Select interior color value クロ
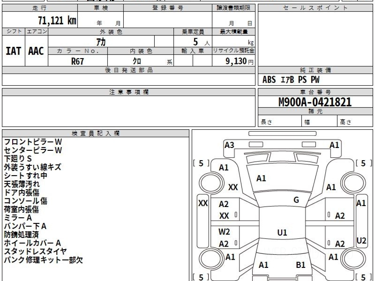Viewport: 375px width, 281px height. tap(137, 61)
